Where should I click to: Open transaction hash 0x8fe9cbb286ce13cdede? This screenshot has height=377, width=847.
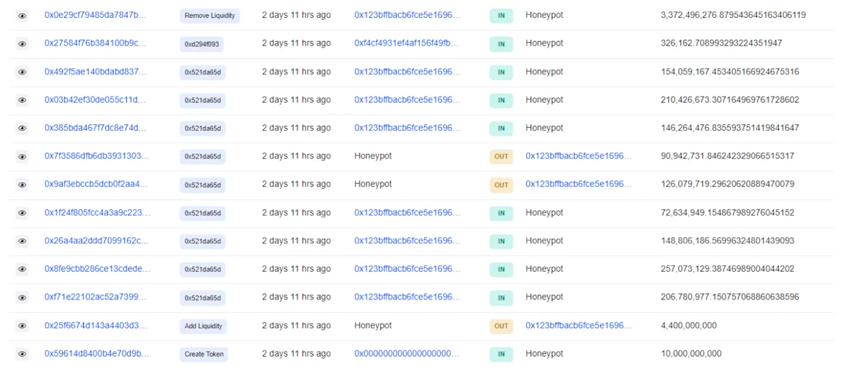[x=97, y=269]
